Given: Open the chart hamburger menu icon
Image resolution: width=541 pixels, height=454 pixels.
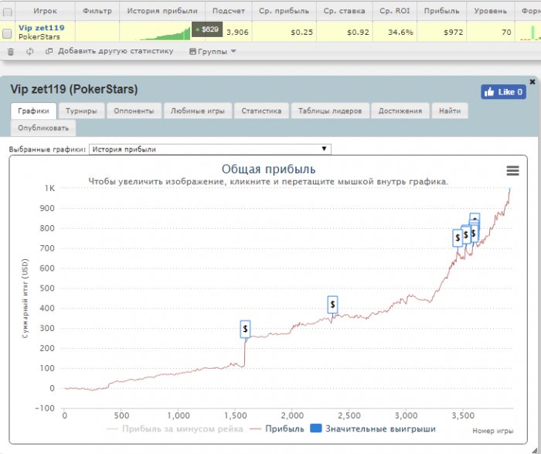Looking at the screenshot, I should pyautogui.click(x=512, y=170).
